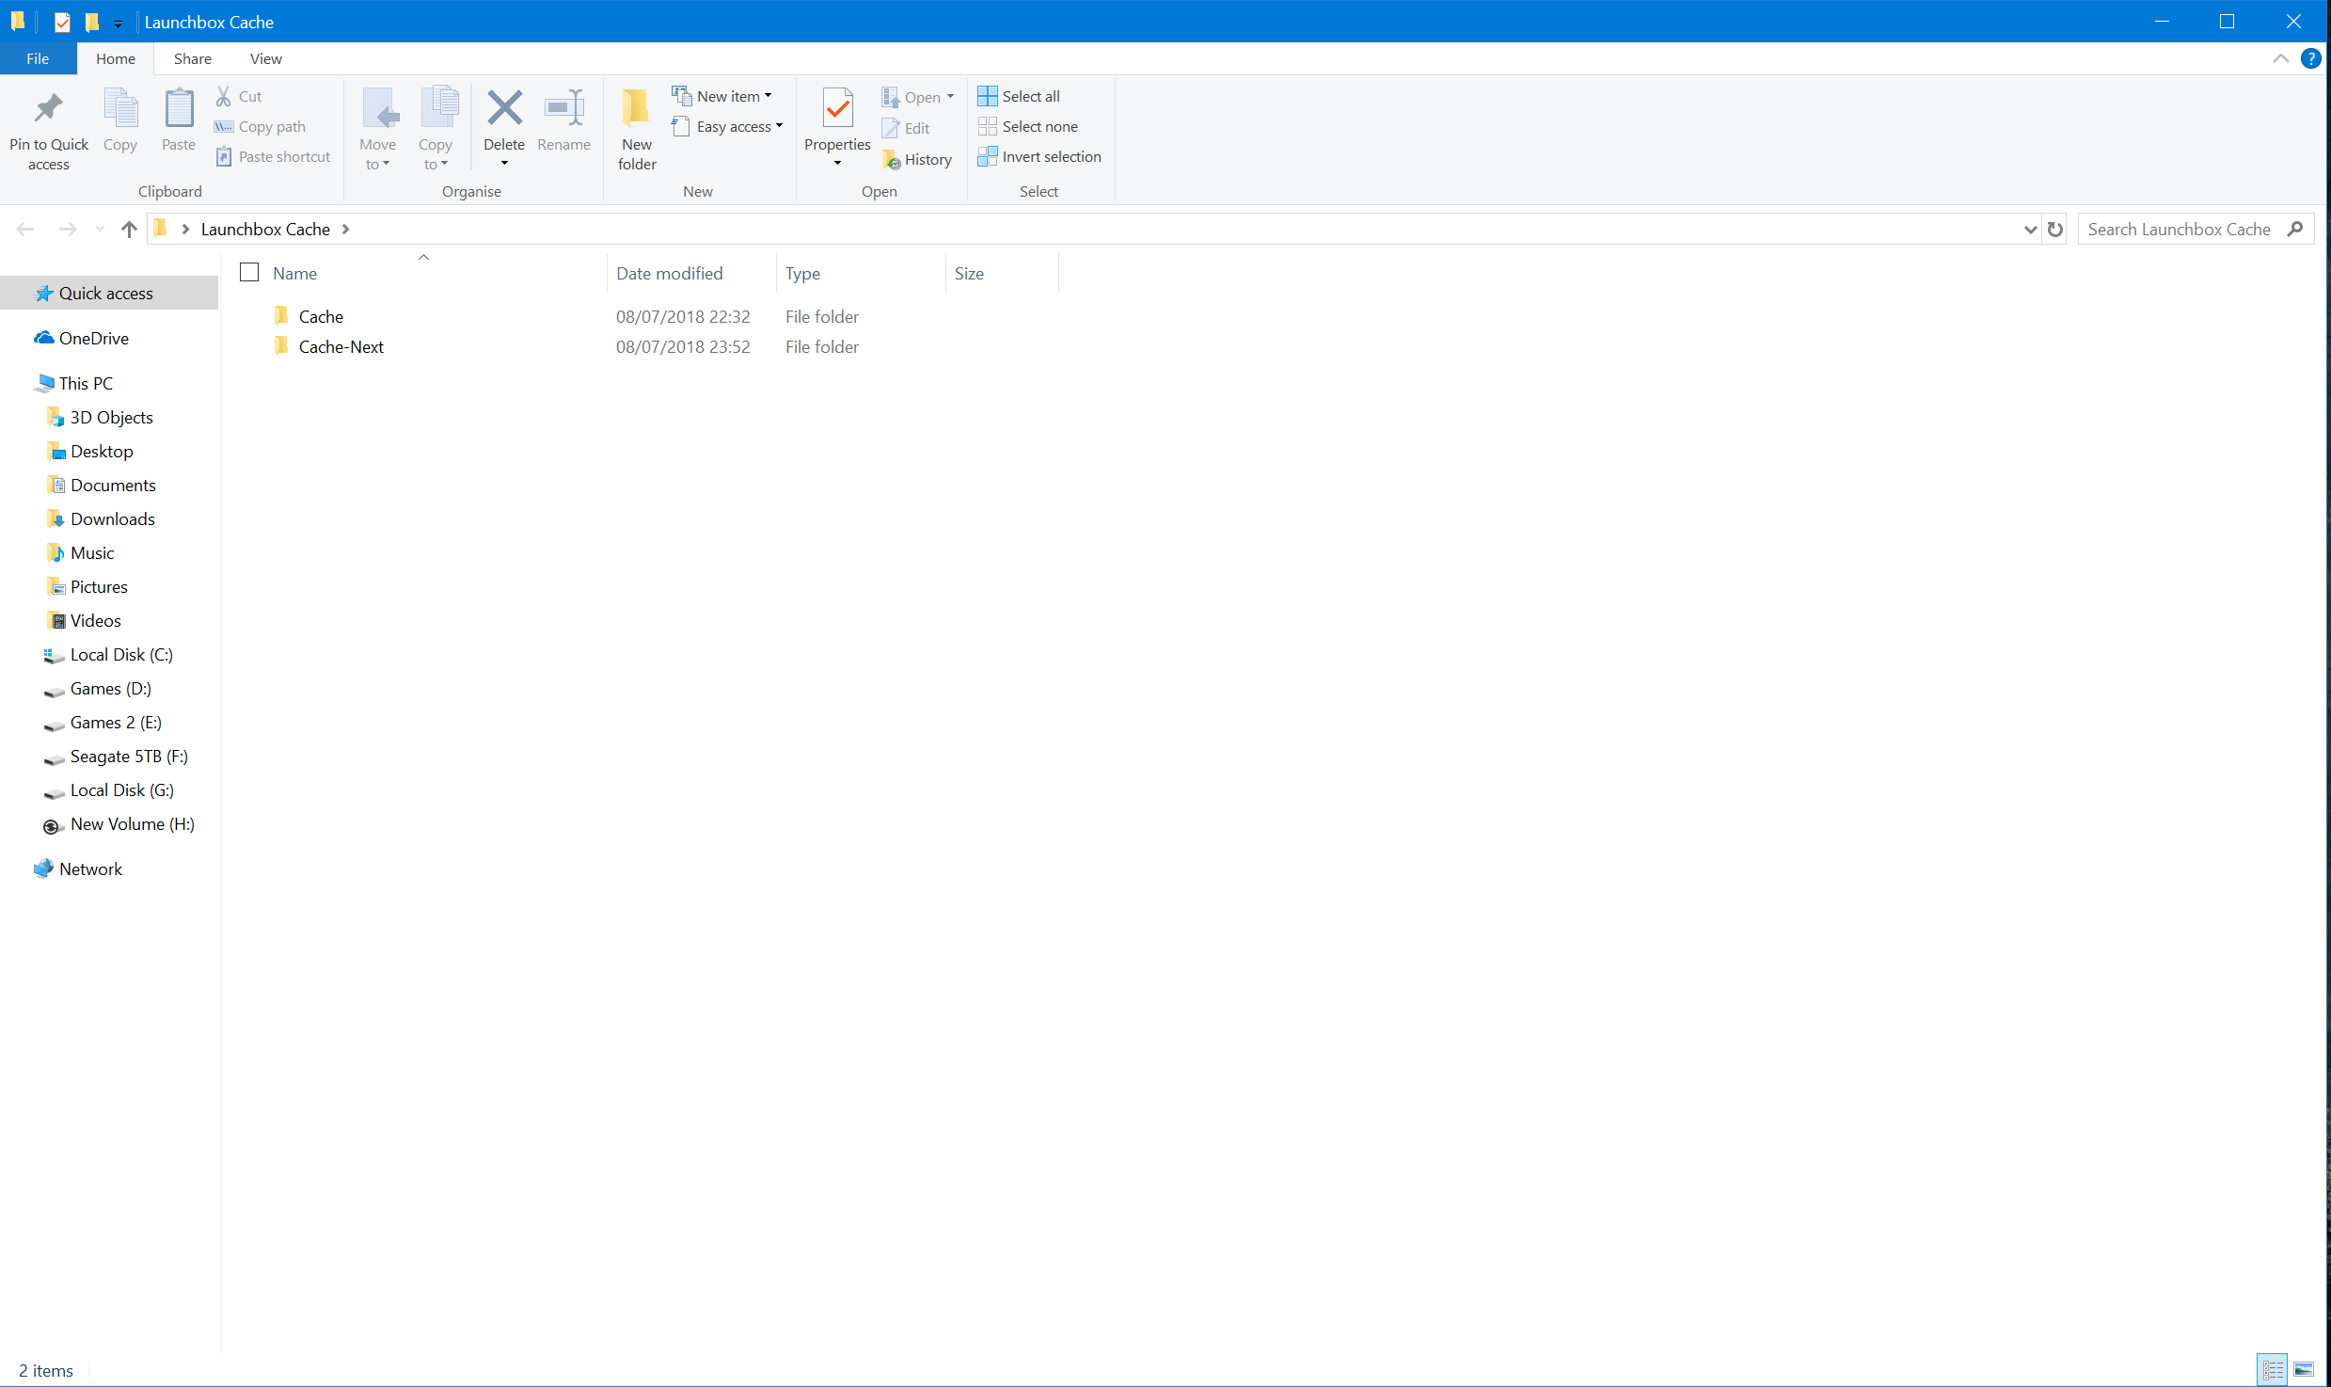Open the Share ribbon tab
The height and width of the screenshot is (1387, 2331).
pyautogui.click(x=192, y=58)
